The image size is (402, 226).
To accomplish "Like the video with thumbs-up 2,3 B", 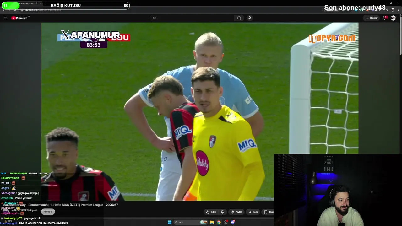I will point(211,212).
